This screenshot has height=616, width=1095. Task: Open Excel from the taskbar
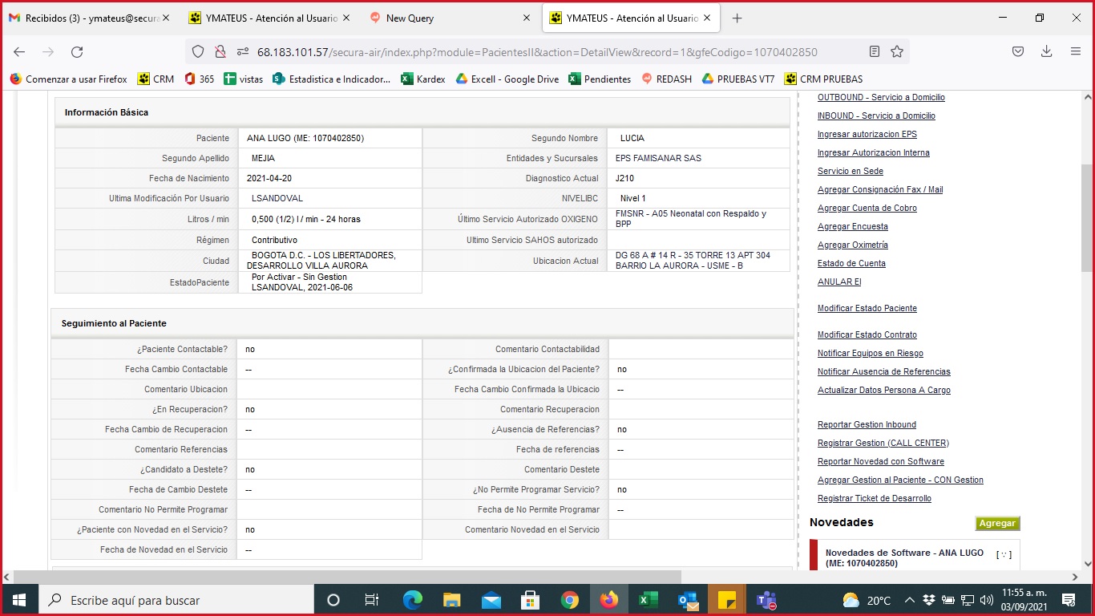[649, 600]
